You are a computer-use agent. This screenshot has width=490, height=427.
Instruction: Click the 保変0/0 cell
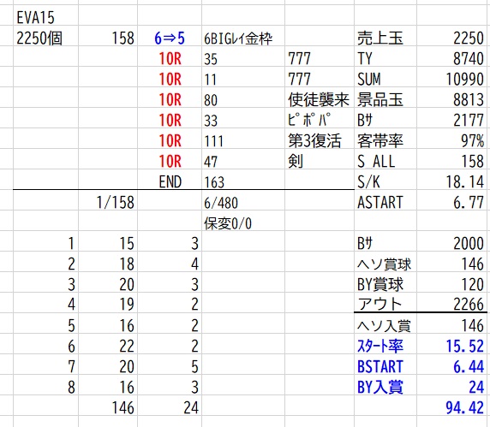point(243,223)
